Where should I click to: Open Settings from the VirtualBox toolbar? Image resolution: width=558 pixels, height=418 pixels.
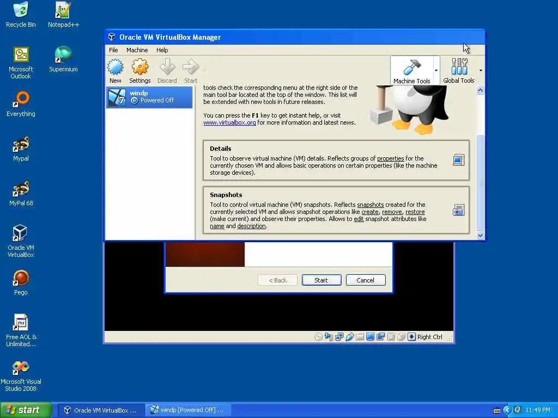pos(140,71)
